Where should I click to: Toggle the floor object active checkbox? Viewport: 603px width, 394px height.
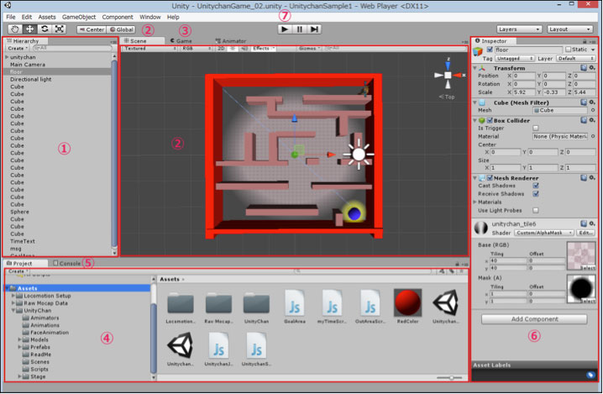[490, 50]
